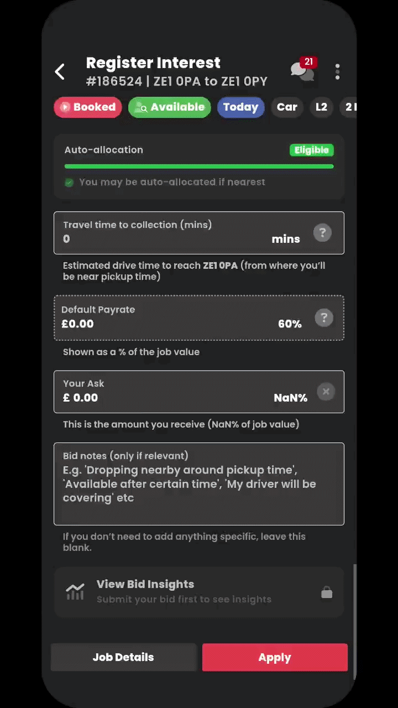Click the auto-allocation green check indicator
This screenshot has width=398, height=708.
tap(69, 183)
